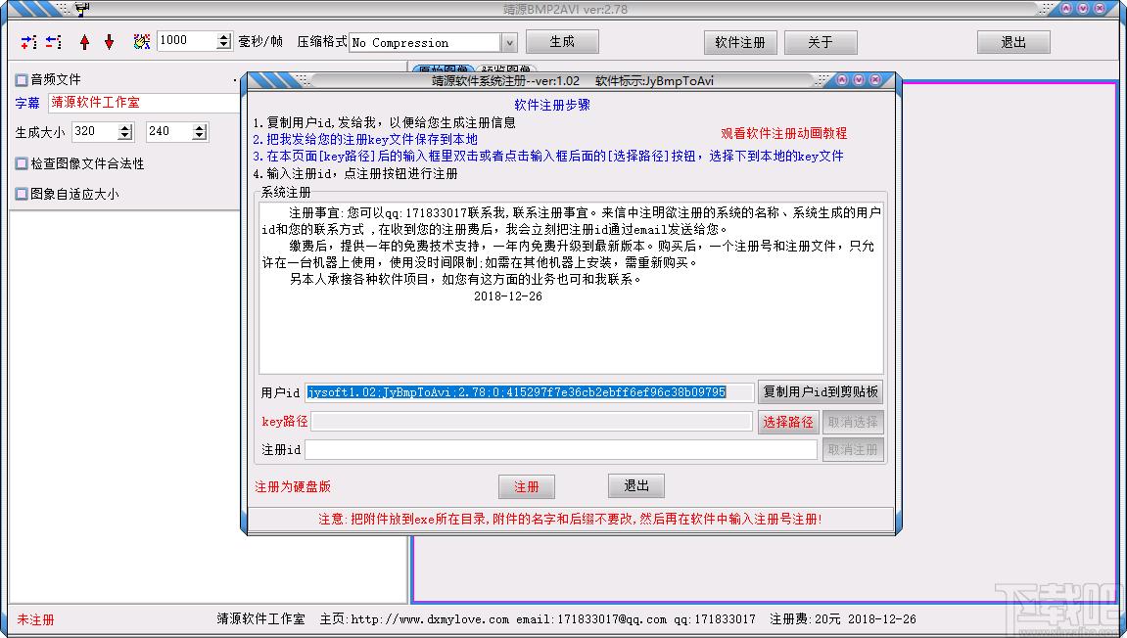Click main window's down-arrow title bar button
1127x638 pixels.
(1082, 9)
